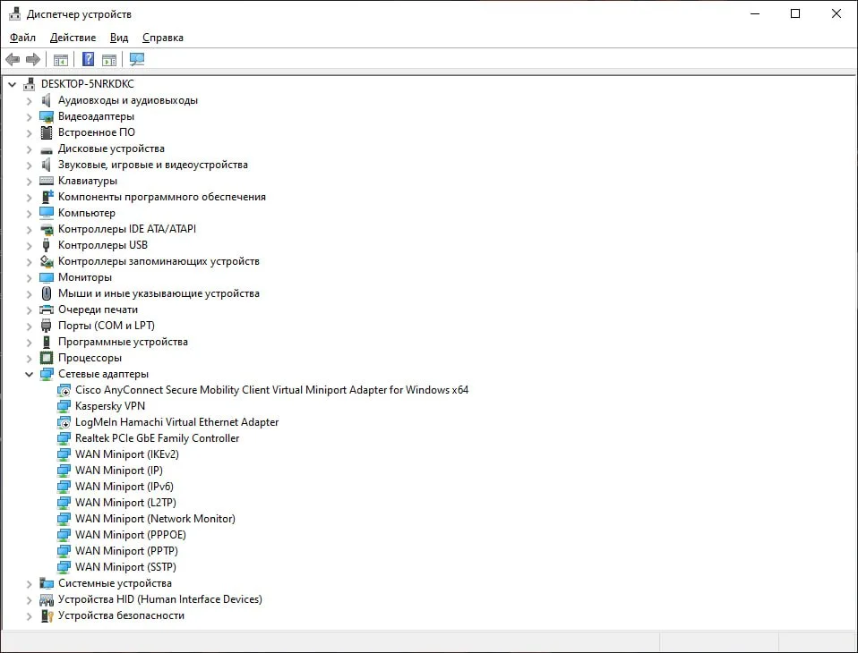Select WAN Miniport (Network Monitor)

coord(156,519)
